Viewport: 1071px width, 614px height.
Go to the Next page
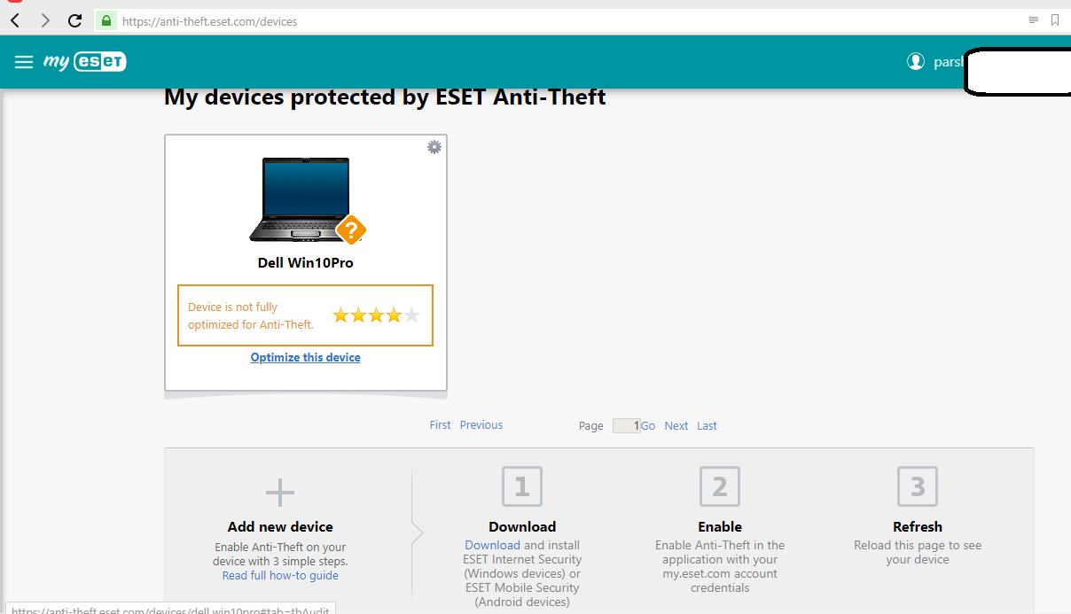[676, 426]
